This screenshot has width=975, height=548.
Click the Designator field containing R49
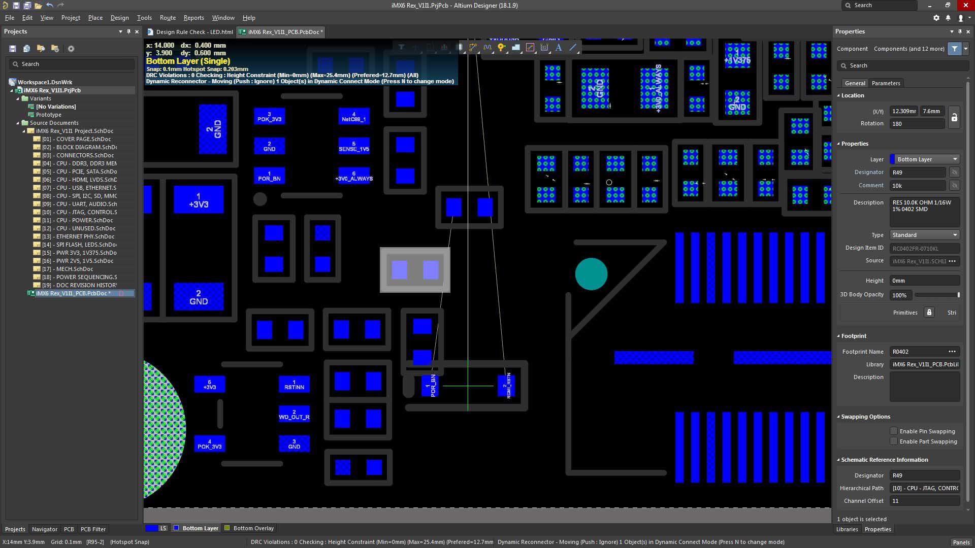pyautogui.click(x=917, y=173)
